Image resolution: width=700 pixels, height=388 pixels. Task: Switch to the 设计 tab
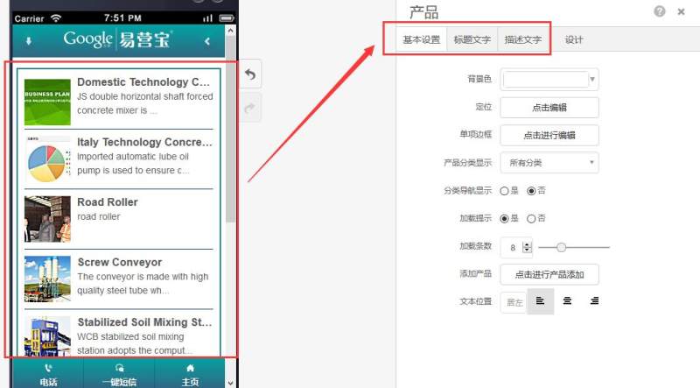click(574, 39)
